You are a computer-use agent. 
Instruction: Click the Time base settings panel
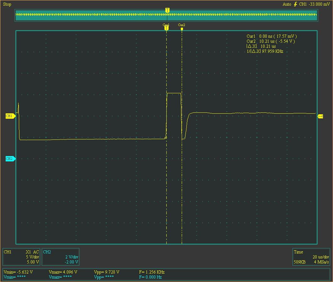(311, 257)
